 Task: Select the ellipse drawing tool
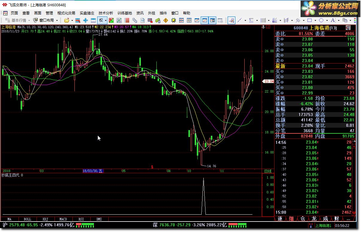coord(321,20)
